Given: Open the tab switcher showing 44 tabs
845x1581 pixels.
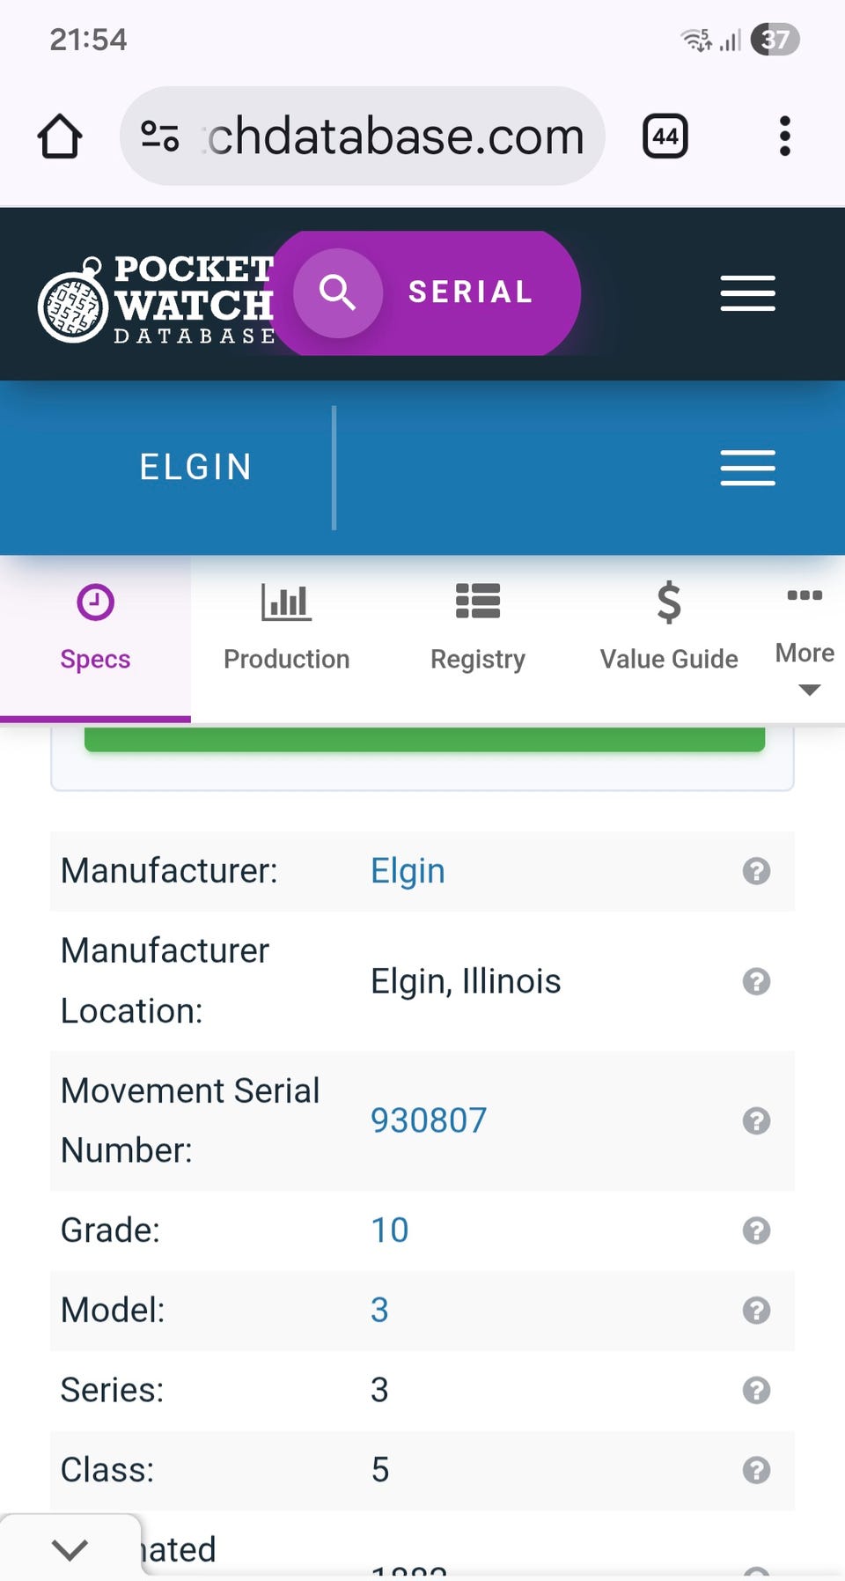Looking at the screenshot, I should 665,137.
